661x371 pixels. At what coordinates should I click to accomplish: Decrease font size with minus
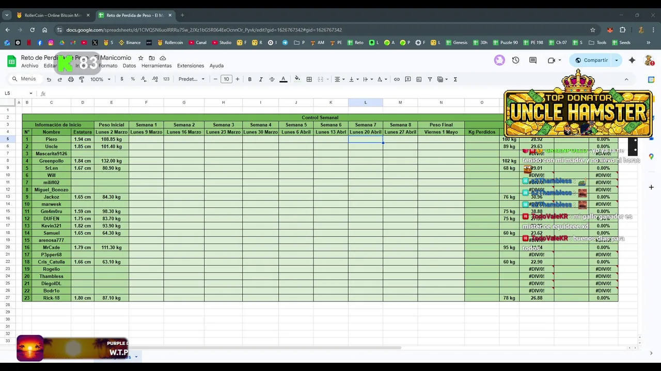tap(215, 79)
